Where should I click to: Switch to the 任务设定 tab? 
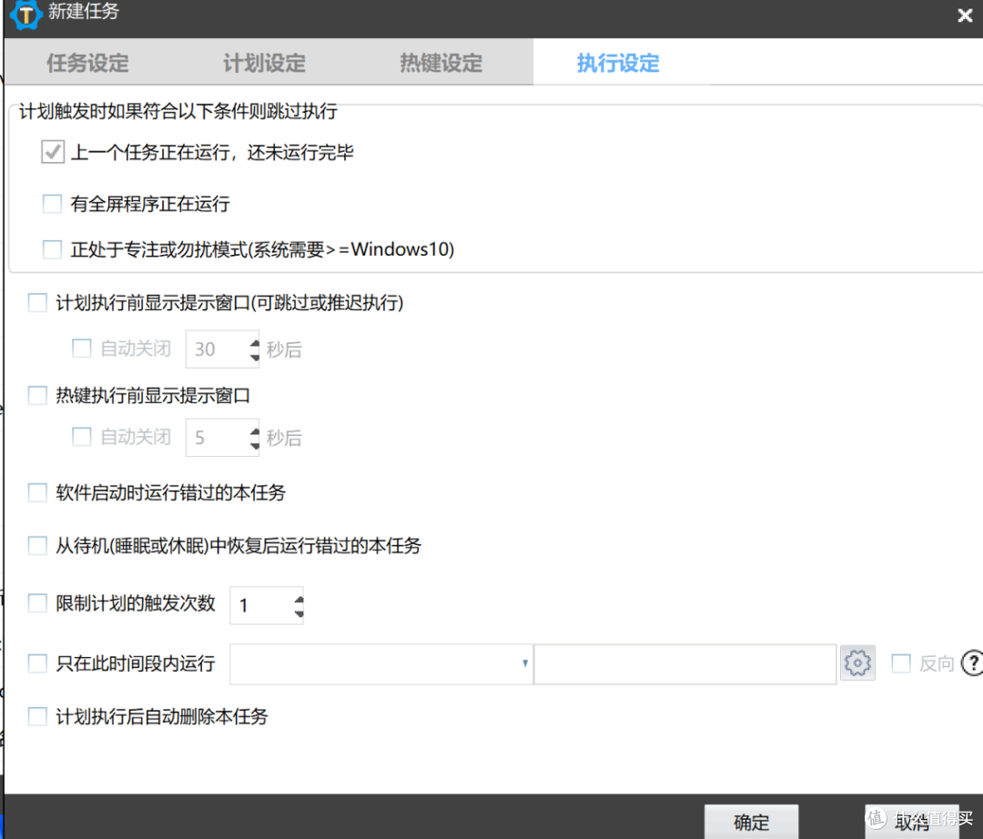click(87, 63)
